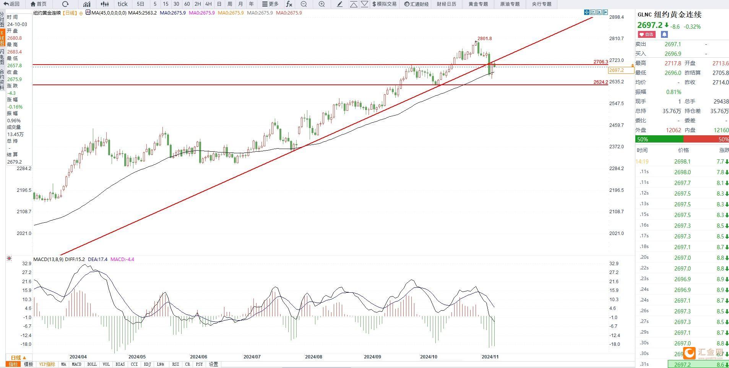The height and width of the screenshot is (368, 729).
Task: Select the 日 daily timeframe
Action: 219,4
